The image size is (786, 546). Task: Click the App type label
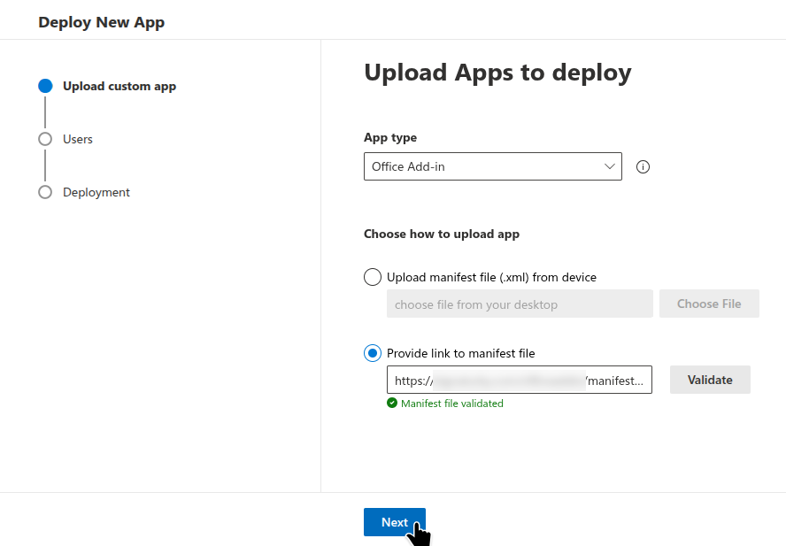(390, 138)
